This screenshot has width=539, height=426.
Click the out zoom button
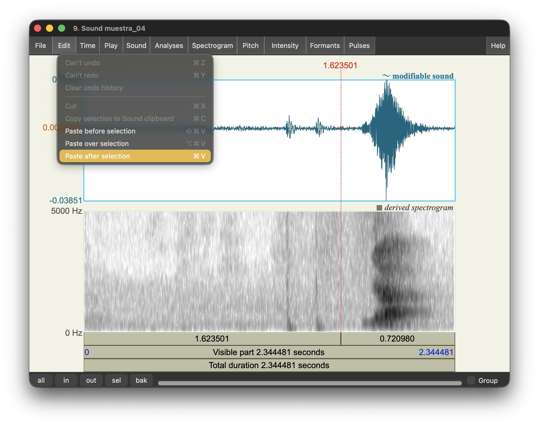click(91, 380)
